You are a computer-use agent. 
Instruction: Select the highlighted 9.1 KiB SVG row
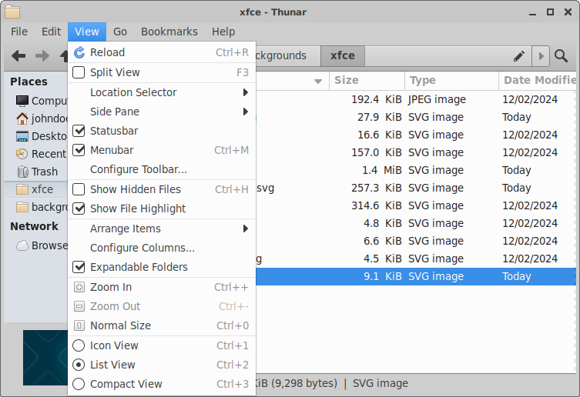(416, 276)
